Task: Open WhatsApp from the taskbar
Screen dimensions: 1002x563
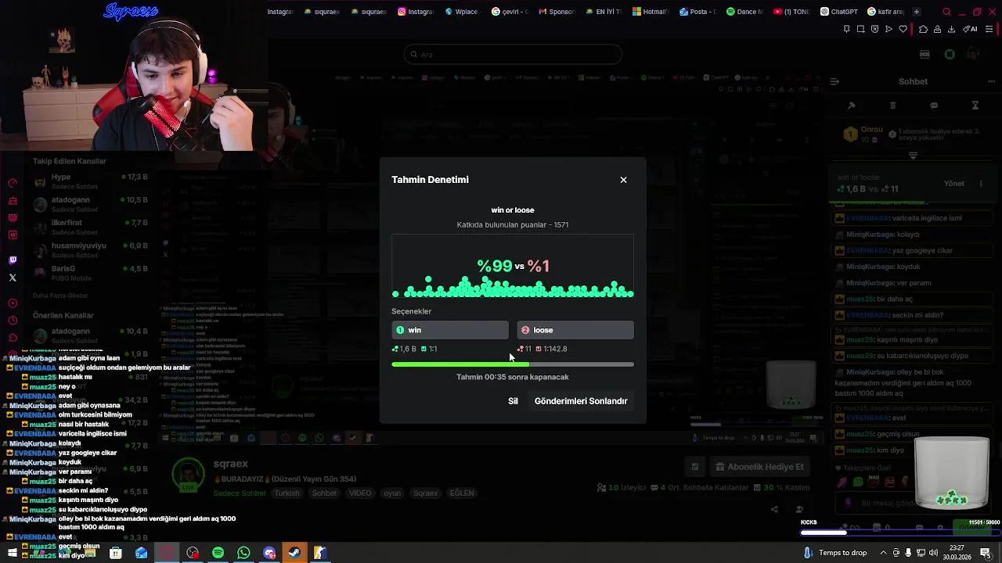Action: click(x=243, y=553)
